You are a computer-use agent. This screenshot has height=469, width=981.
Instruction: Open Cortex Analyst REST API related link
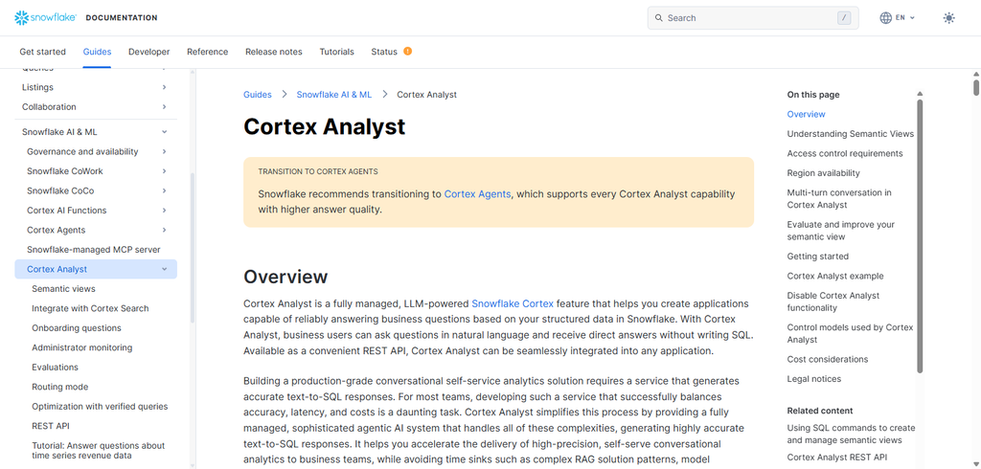(x=836, y=458)
